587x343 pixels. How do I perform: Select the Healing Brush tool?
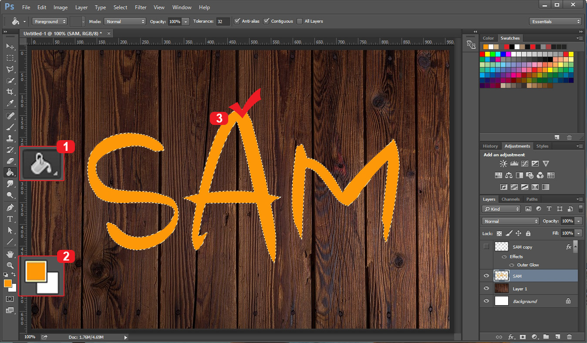pyautogui.click(x=10, y=116)
